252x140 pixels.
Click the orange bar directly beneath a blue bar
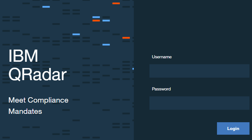point(96,21)
